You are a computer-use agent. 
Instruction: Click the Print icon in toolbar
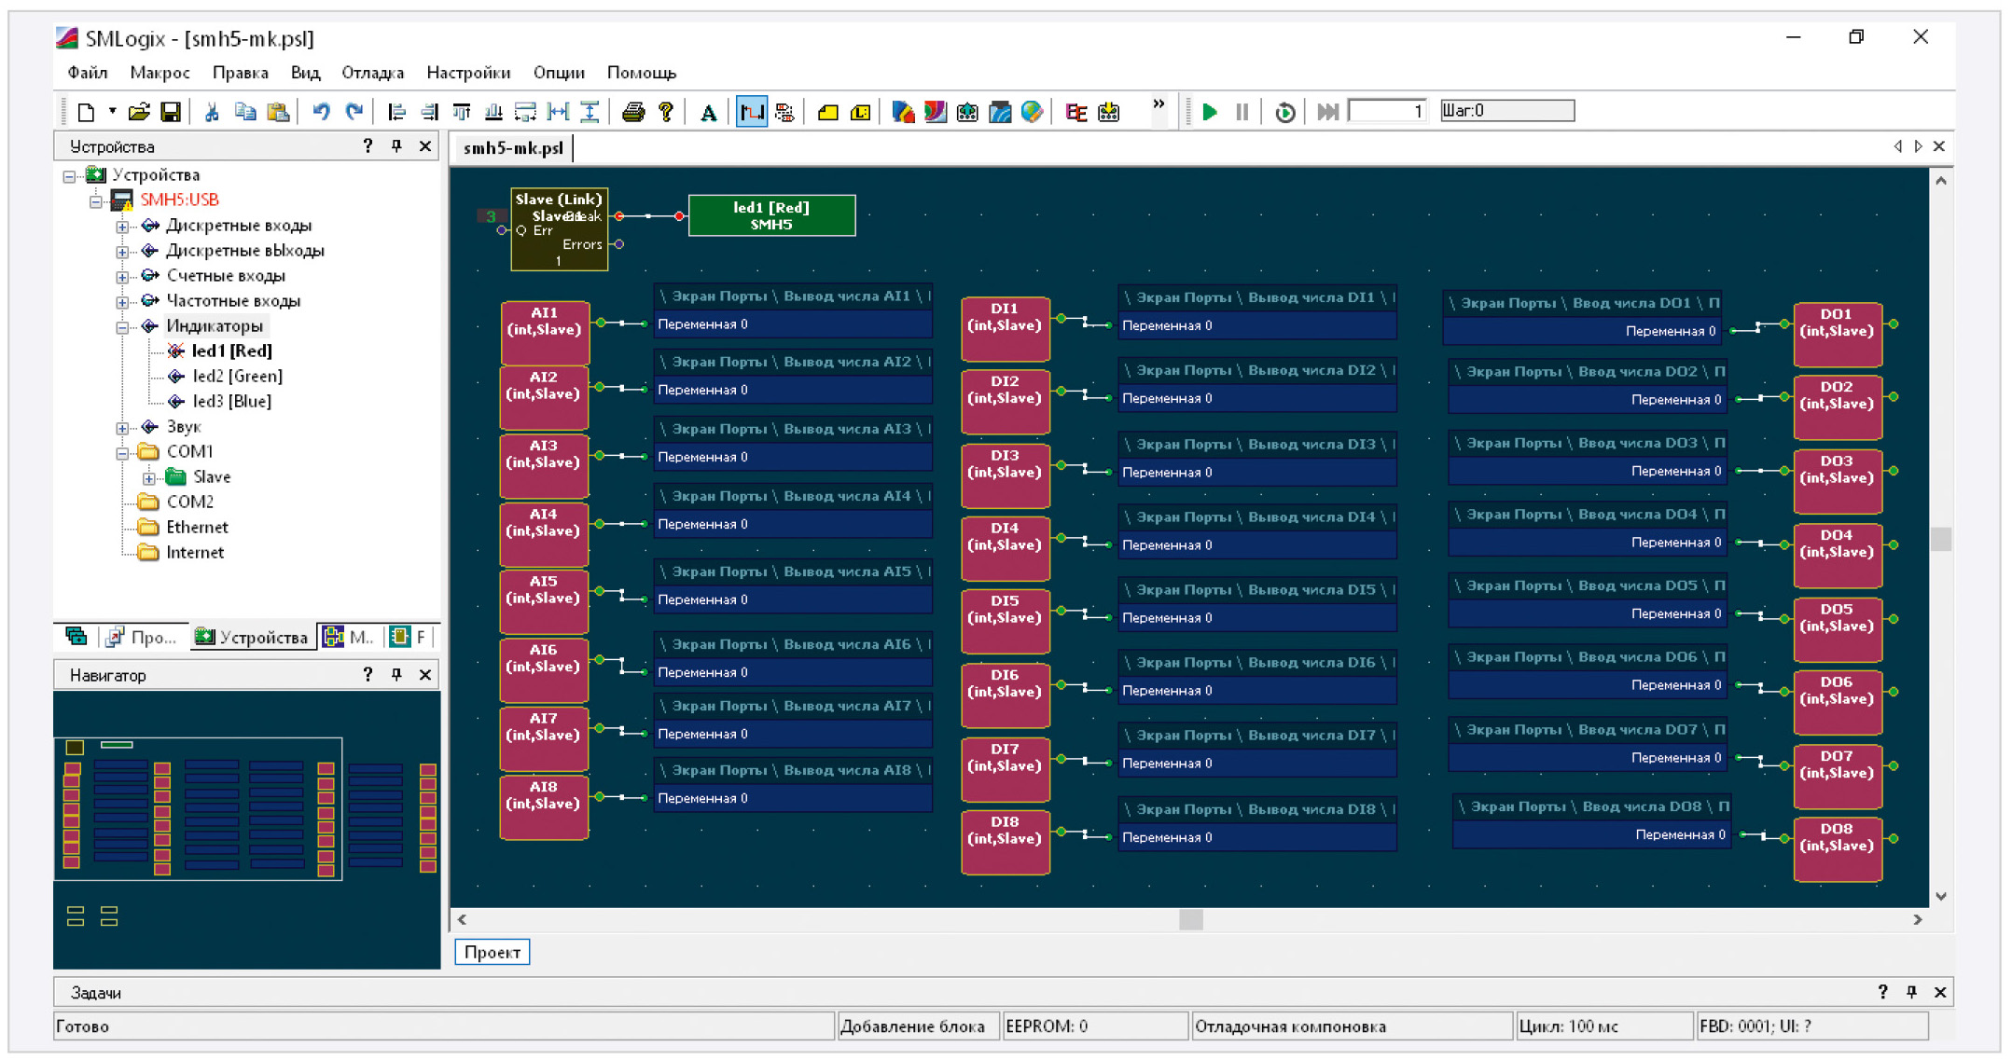(633, 112)
